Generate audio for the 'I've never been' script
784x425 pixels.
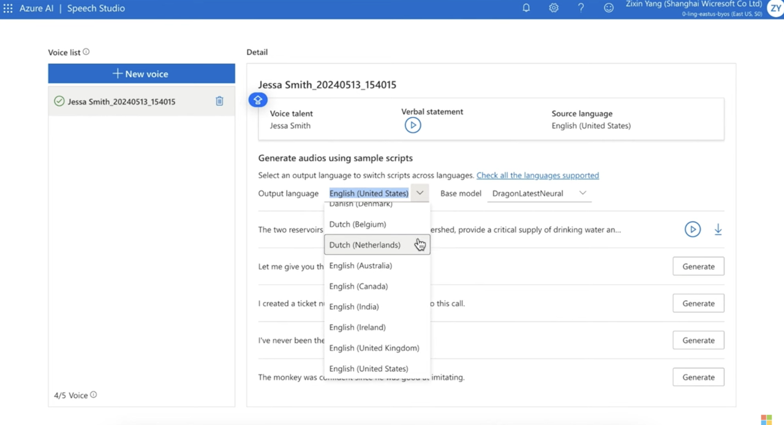(698, 340)
